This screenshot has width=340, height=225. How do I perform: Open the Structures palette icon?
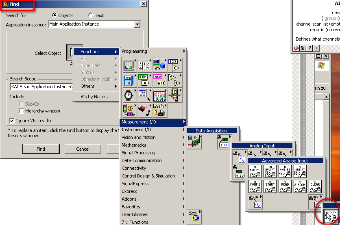click(x=129, y=65)
